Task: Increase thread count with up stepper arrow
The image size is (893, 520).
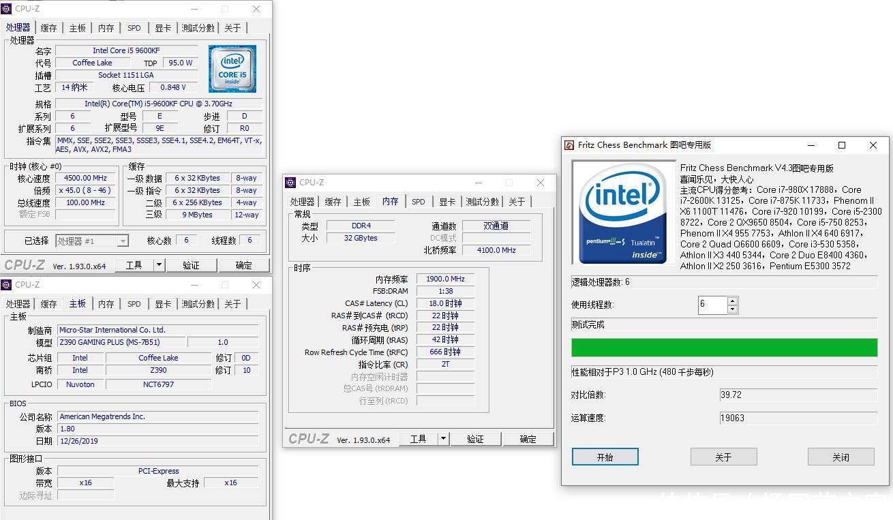Action: pyautogui.click(x=733, y=301)
